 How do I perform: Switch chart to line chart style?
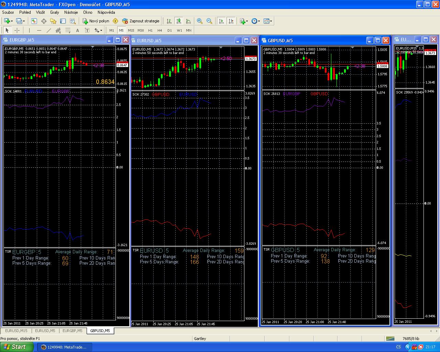[x=188, y=21]
